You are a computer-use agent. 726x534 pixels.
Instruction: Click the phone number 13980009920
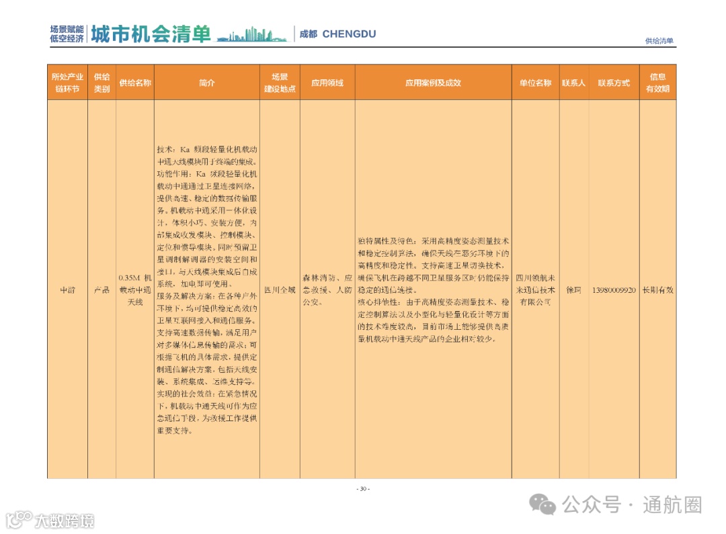[x=614, y=290]
